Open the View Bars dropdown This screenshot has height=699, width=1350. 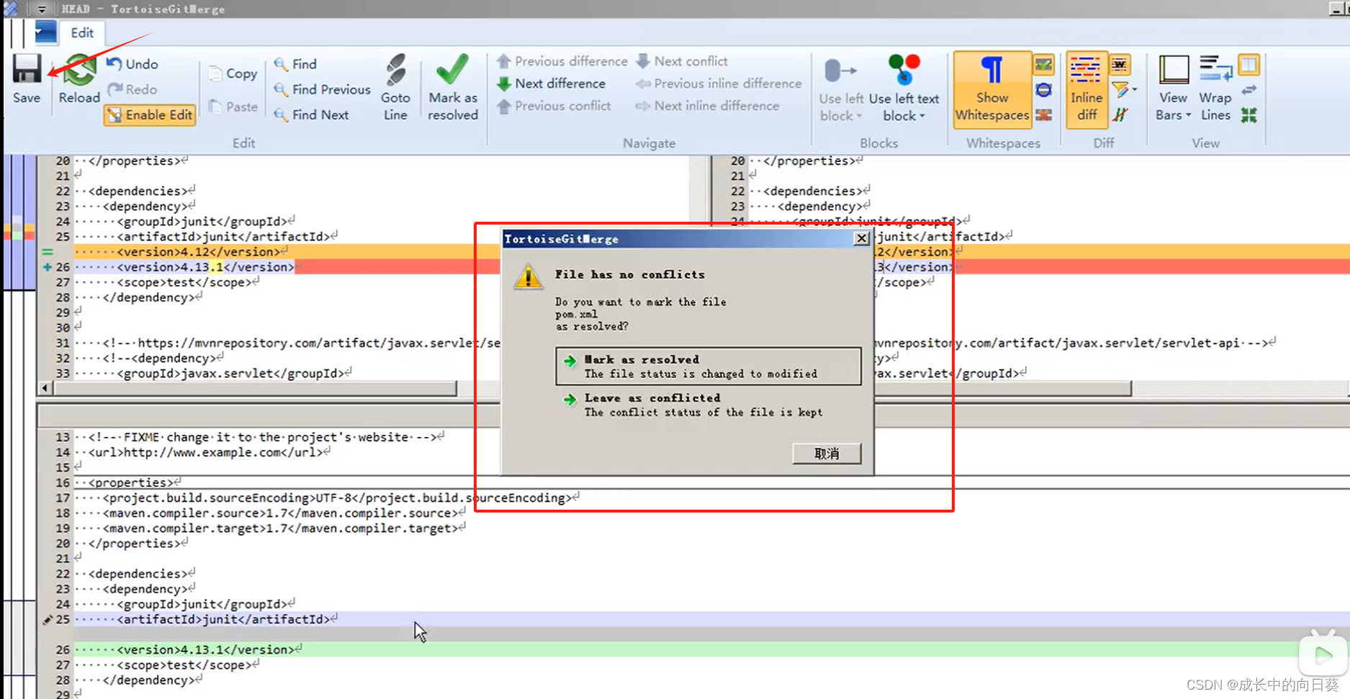1174,88
